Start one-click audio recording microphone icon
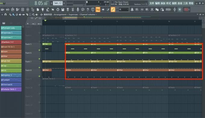This screenshot has height=118, width=205. point(78,9)
